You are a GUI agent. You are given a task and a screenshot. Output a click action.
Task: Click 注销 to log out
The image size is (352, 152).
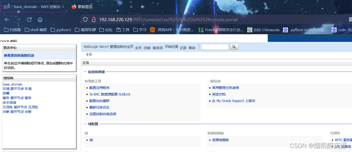147,48
